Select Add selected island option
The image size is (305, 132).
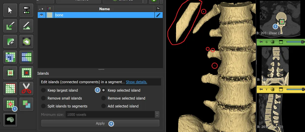click(120, 106)
